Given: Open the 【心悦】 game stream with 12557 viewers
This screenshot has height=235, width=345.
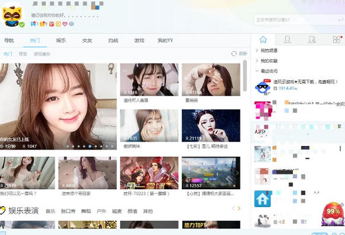Looking at the screenshot, I should (211, 173).
